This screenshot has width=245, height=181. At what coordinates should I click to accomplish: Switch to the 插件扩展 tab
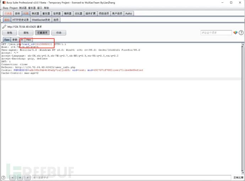click(x=91, y=13)
